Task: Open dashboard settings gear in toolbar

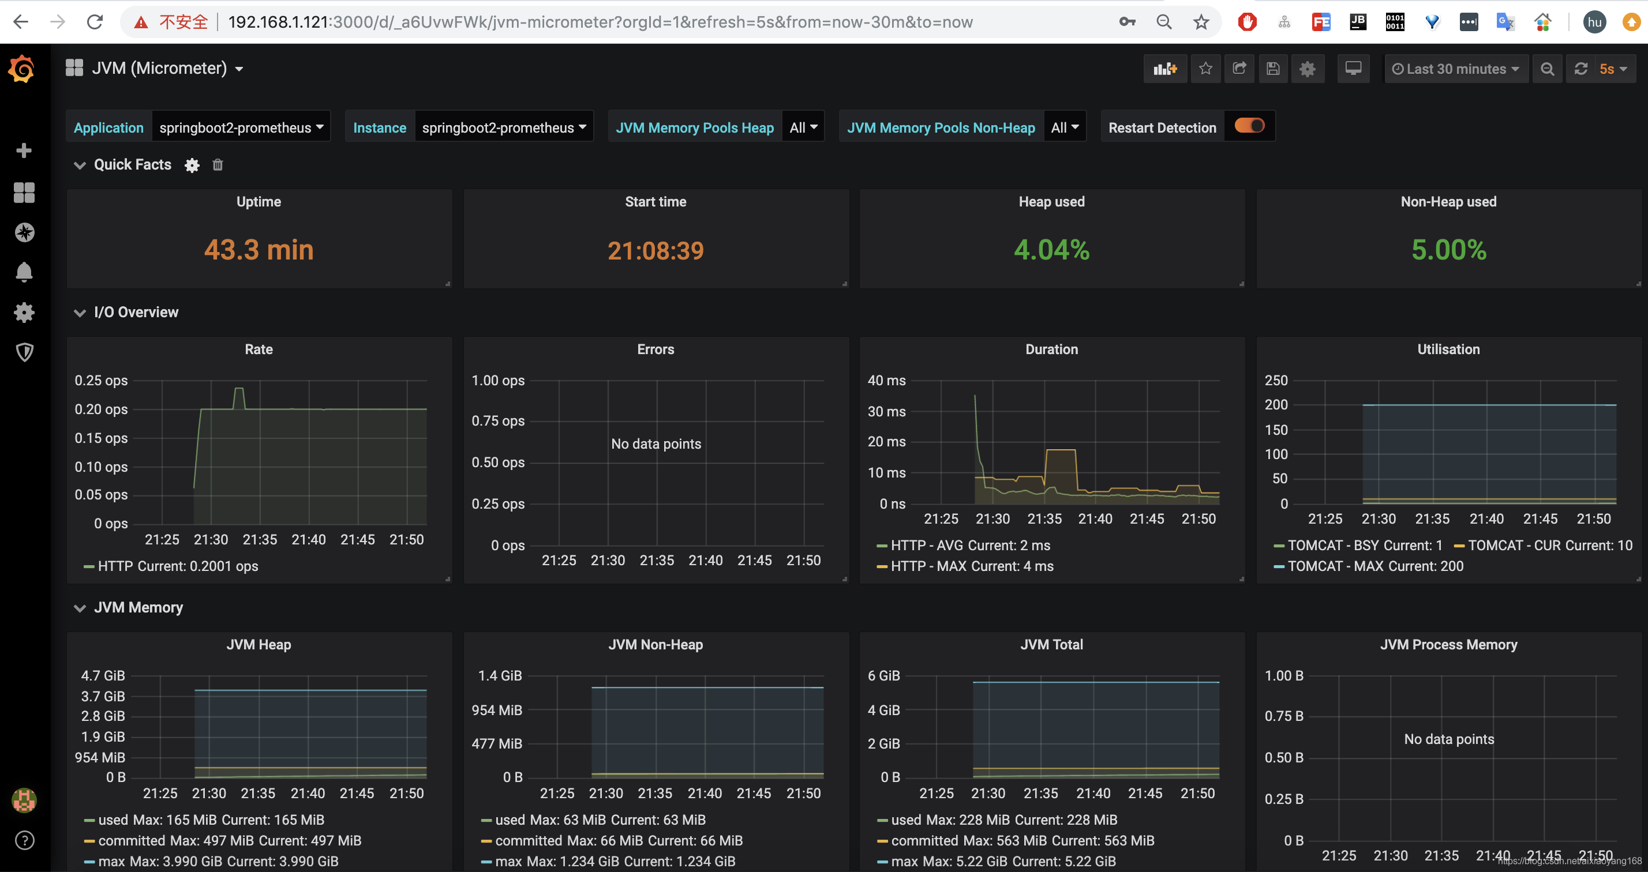Action: [1307, 69]
